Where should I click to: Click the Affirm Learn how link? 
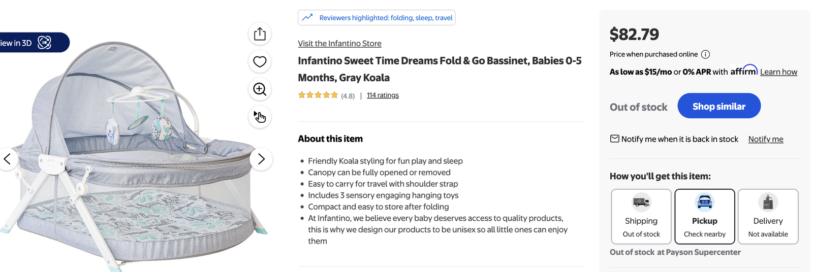click(778, 72)
